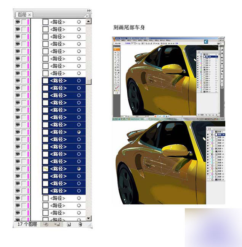Select 图层 1 in lower enlarged screenshot

pyautogui.click(x=220, y=132)
